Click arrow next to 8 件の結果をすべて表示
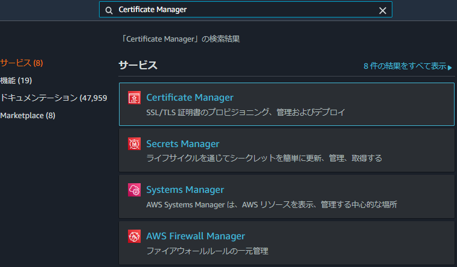Viewport: 457px width, 267px height. (450, 68)
